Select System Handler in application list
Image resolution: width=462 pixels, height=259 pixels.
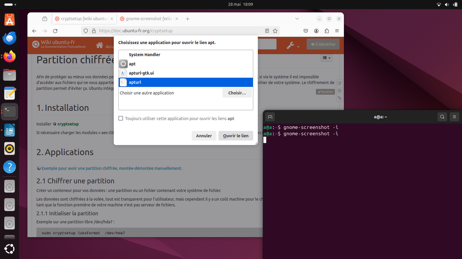pyautogui.click(x=186, y=55)
